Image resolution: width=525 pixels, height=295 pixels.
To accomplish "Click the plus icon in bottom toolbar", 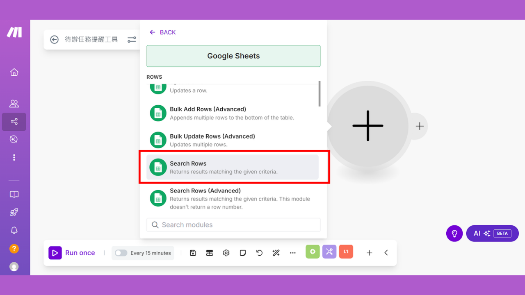I will (369, 253).
